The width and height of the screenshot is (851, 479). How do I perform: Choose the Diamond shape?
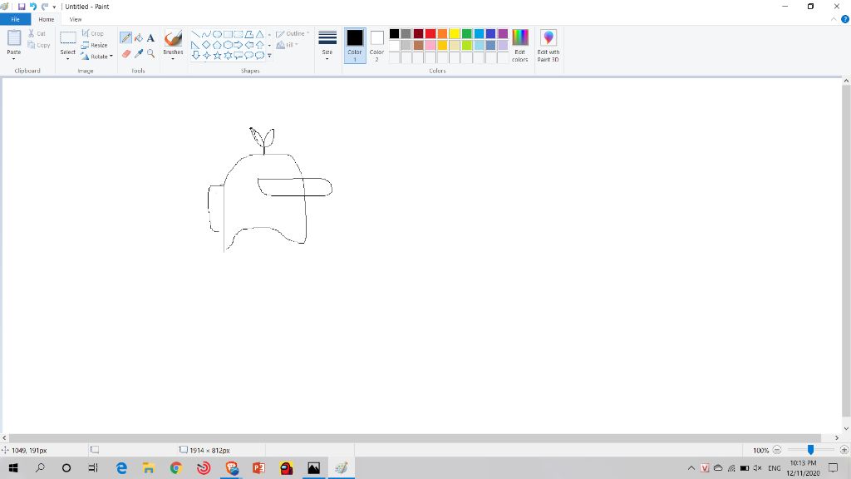(206, 45)
